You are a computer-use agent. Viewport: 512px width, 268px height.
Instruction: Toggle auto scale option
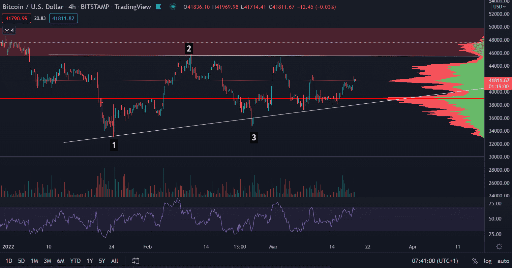click(503, 261)
